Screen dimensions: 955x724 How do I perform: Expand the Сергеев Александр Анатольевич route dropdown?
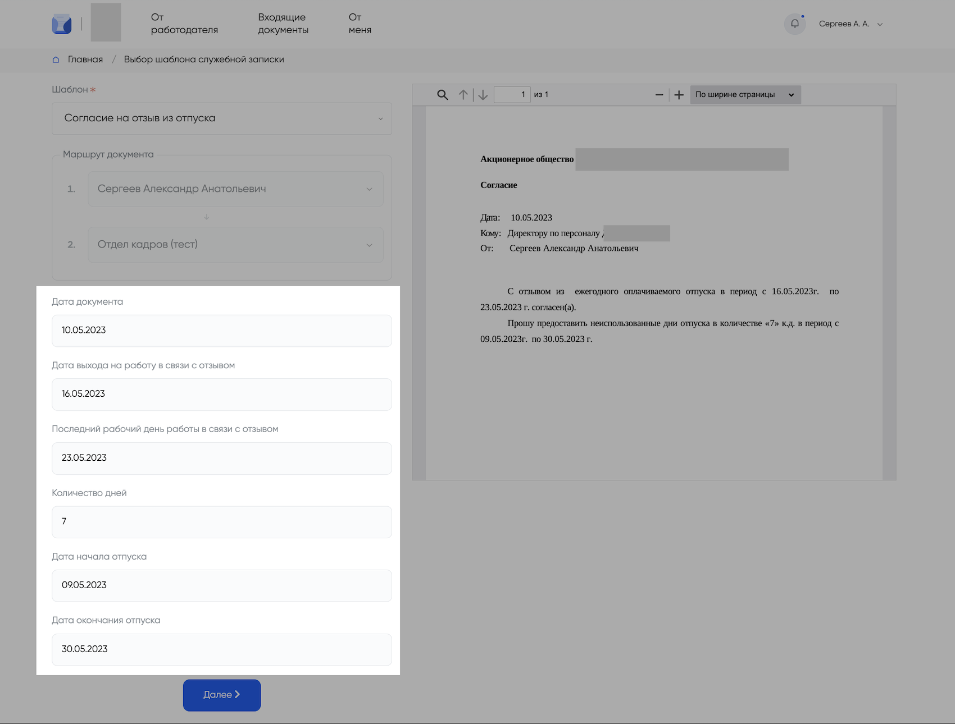pos(235,189)
